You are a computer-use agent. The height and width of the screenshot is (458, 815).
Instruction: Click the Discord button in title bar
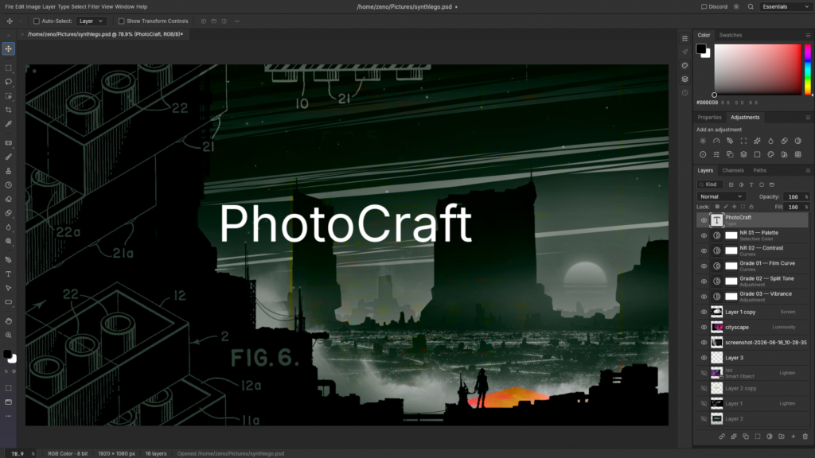714,6
